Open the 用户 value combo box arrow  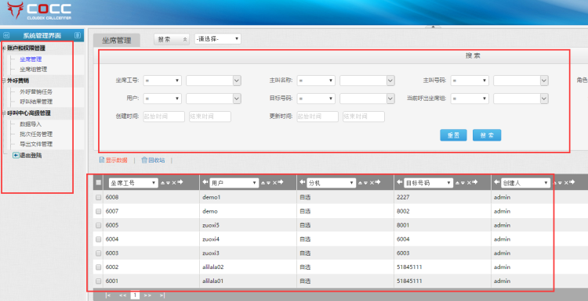(237, 99)
